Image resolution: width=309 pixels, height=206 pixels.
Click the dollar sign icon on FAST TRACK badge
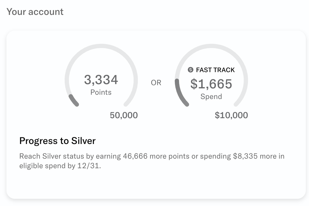(190, 70)
